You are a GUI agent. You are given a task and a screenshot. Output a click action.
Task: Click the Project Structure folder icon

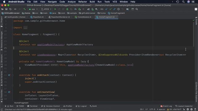coord(127,9)
